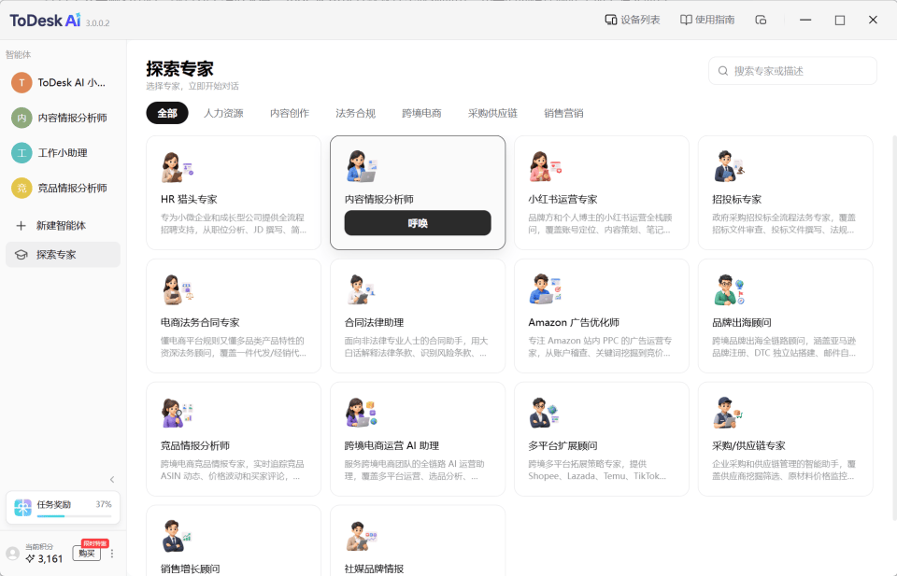The height and width of the screenshot is (576, 897).
Task: Click the 品牌出海顾问 avatar icon
Action: tap(729, 289)
